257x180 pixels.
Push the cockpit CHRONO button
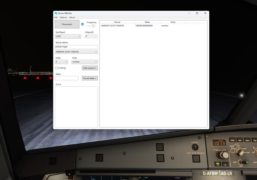click(195, 147)
